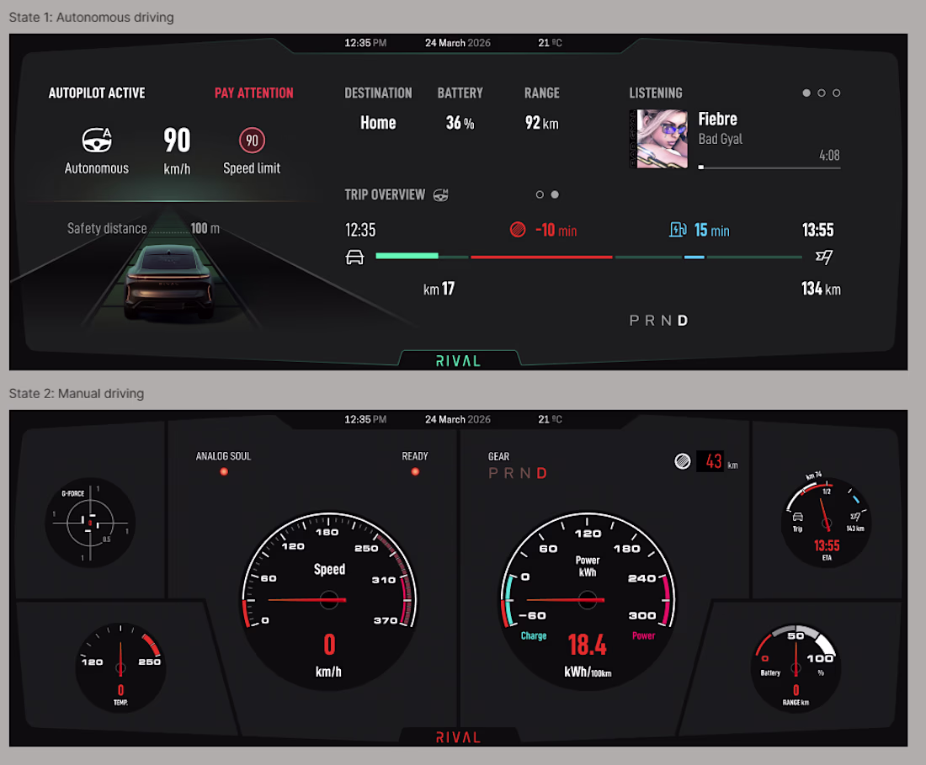Tap the blue charging segment of trip bar

694,257
